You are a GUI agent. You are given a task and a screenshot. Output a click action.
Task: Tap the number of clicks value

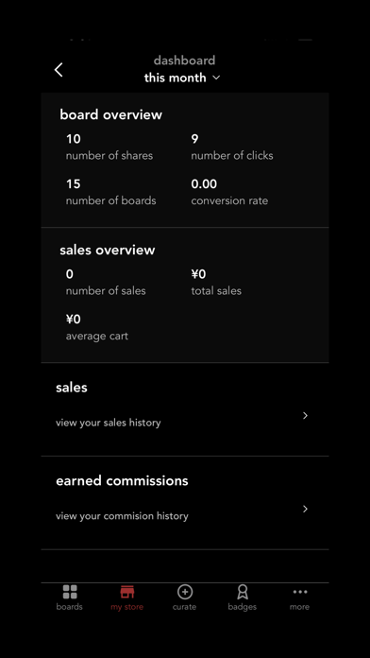194,139
